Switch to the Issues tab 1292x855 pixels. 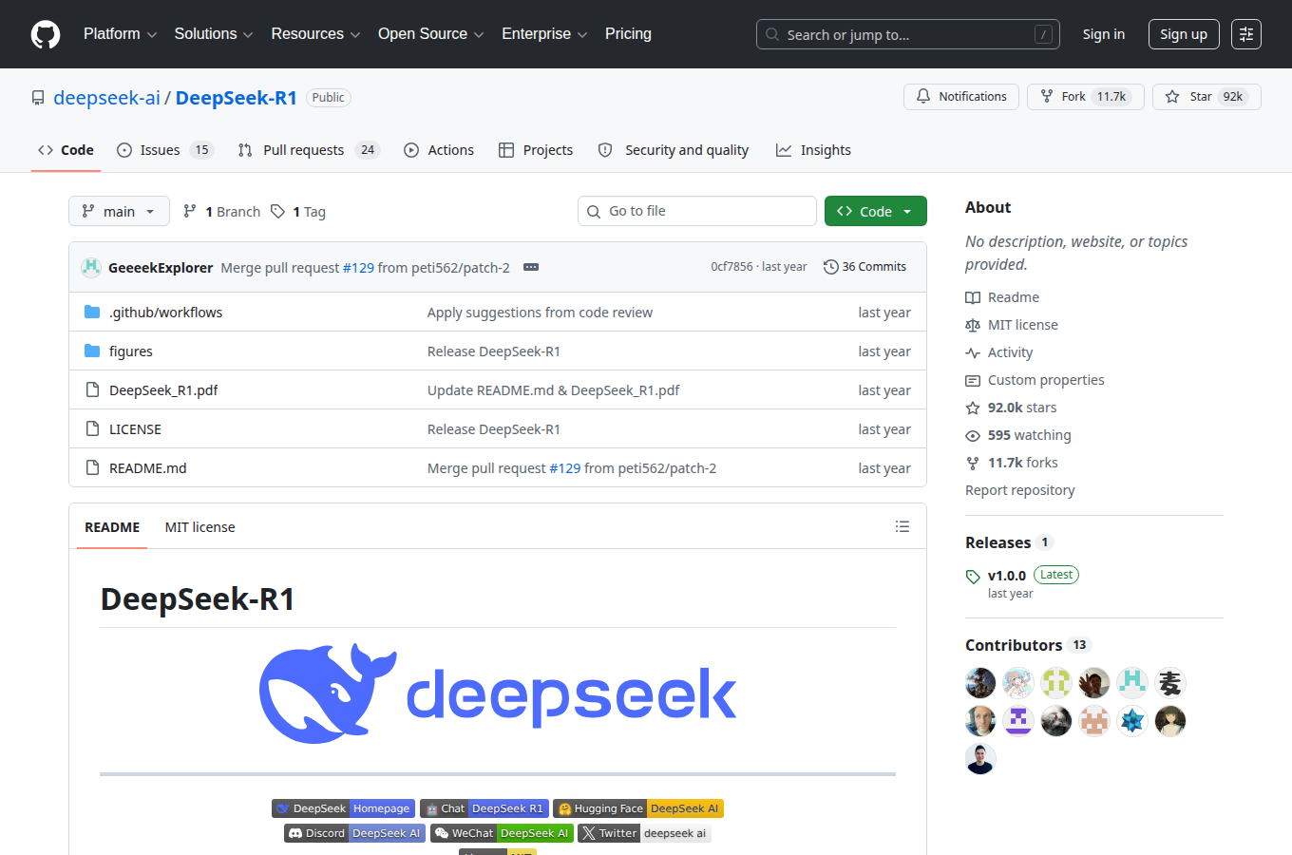pyautogui.click(x=165, y=150)
